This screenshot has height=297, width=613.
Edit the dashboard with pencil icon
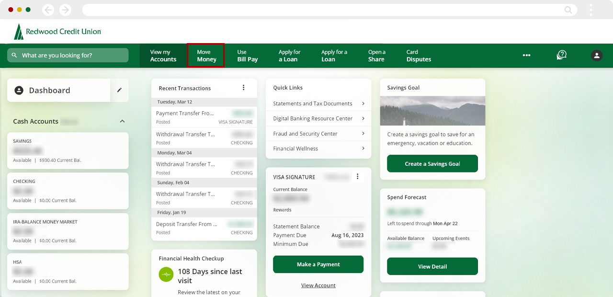pyautogui.click(x=119, y=90)
